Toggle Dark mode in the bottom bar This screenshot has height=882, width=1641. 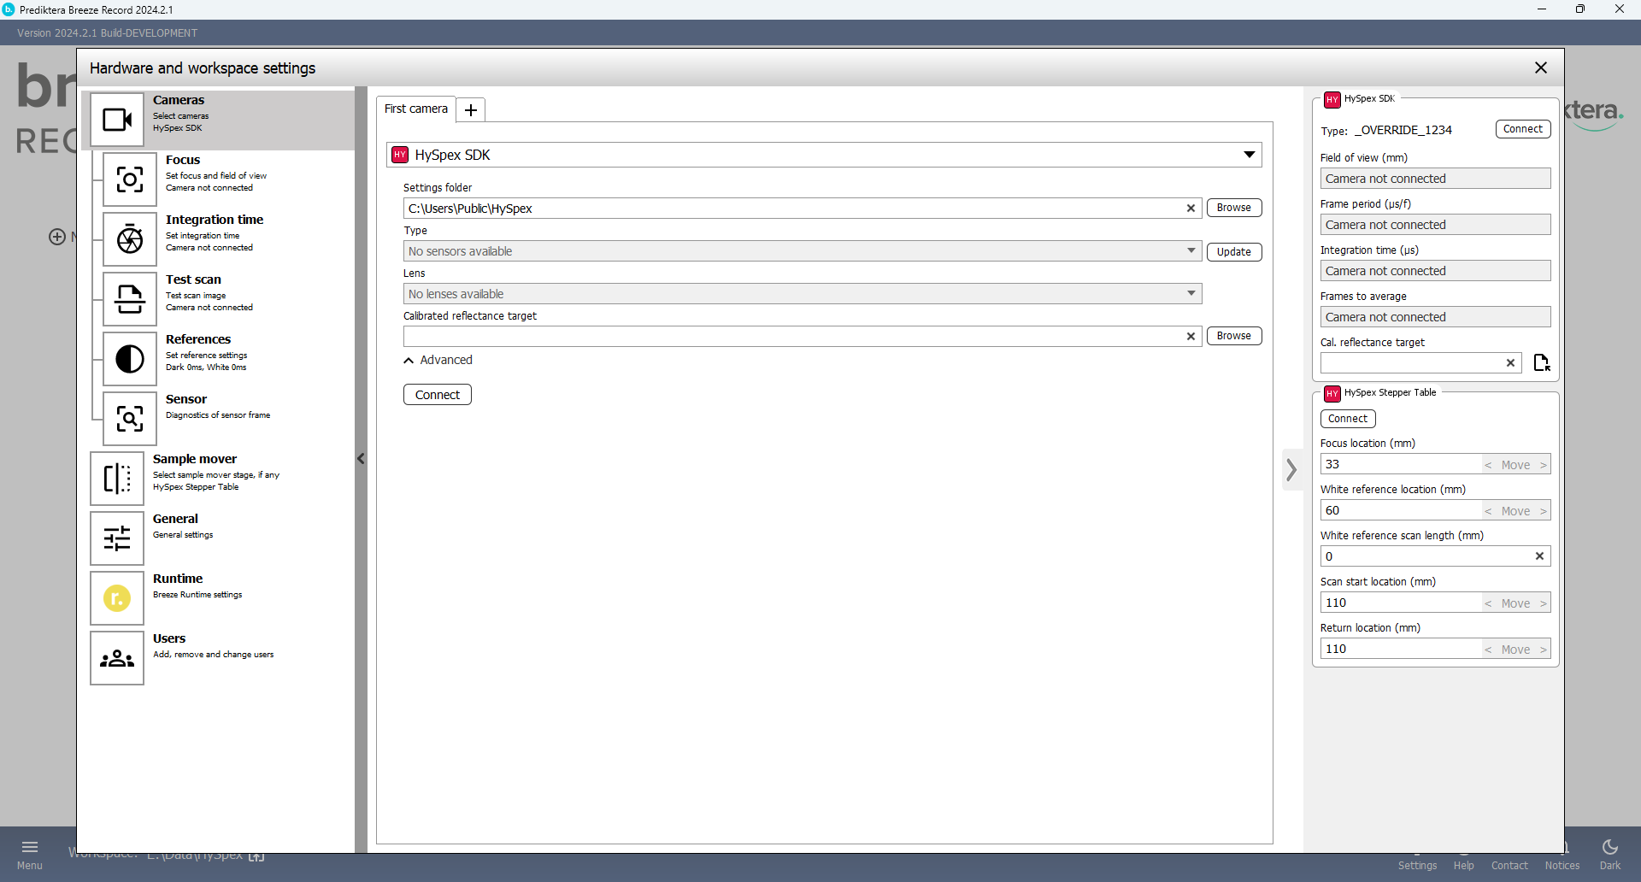point(1609,853)
